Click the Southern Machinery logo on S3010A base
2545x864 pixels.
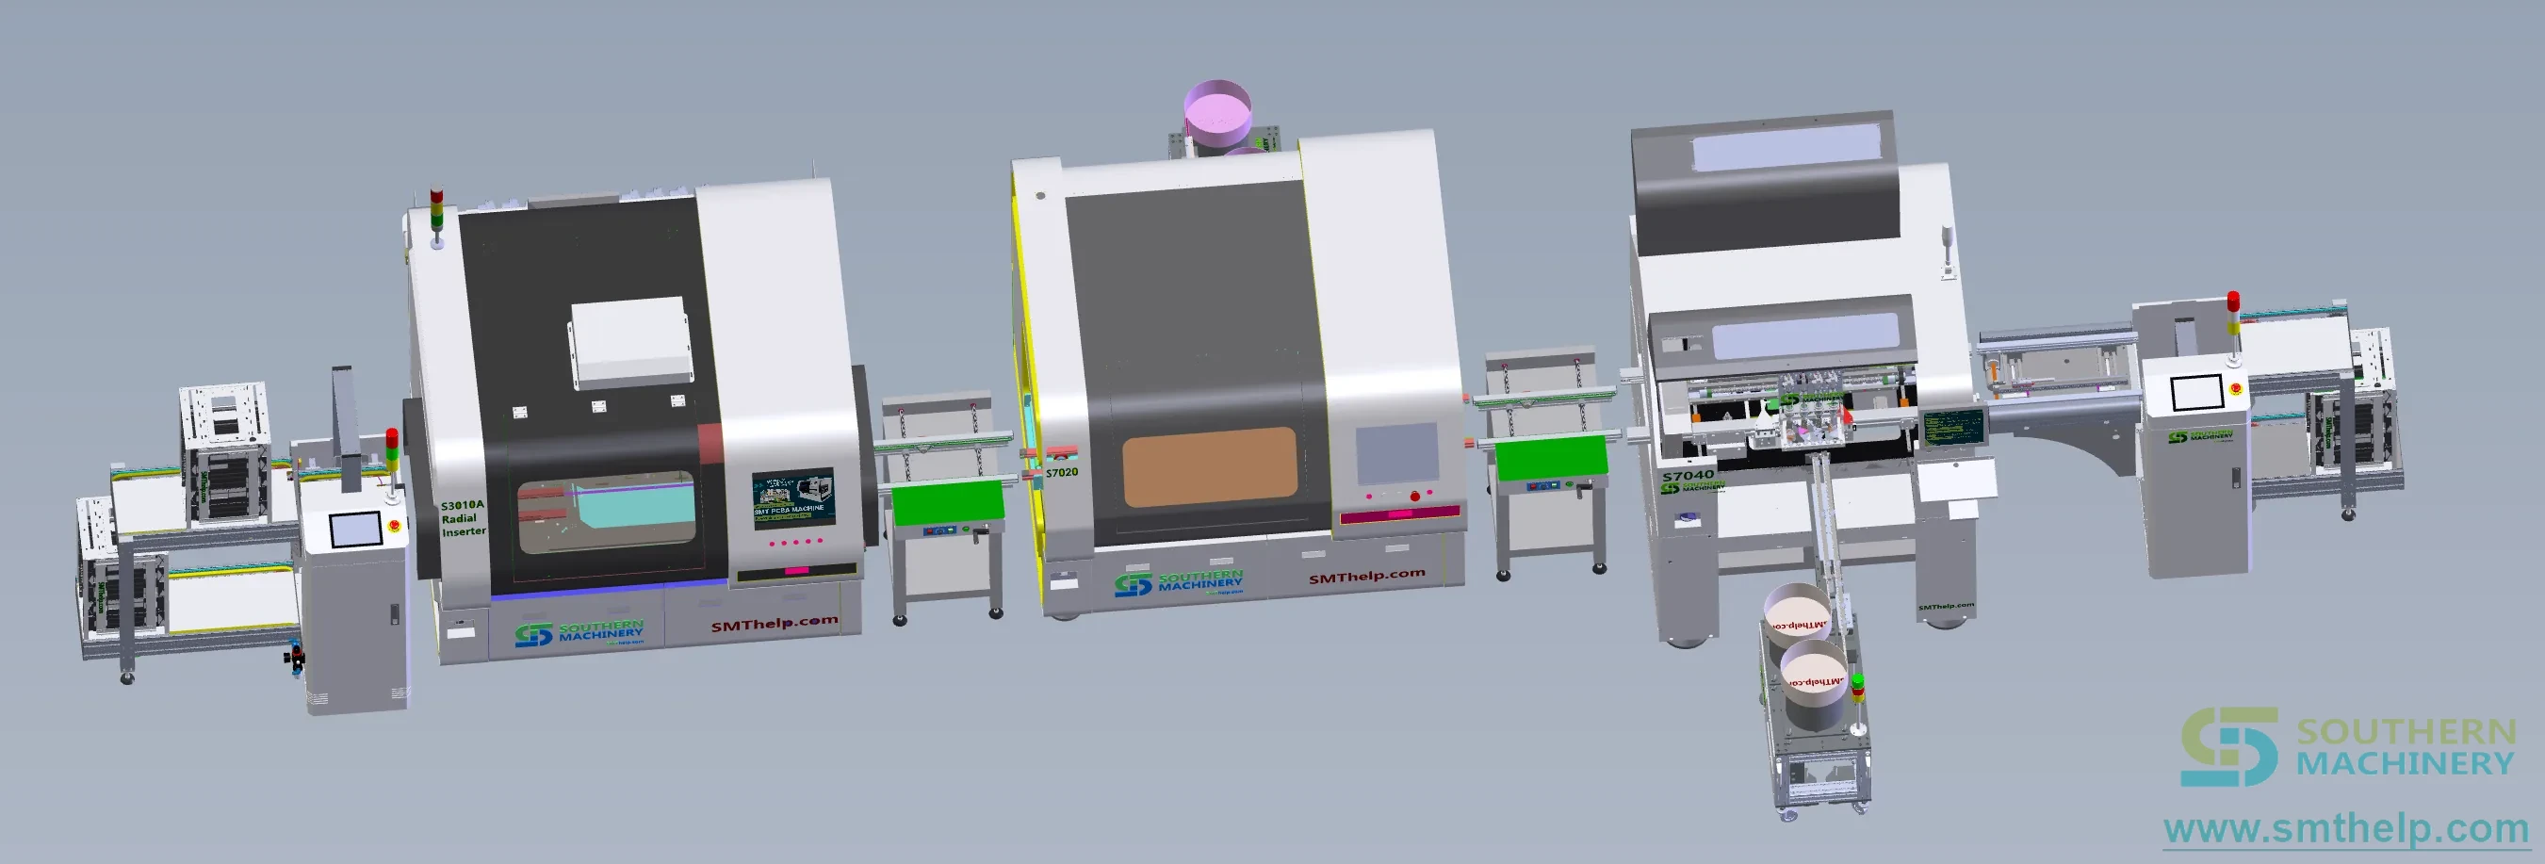[x=579, y=633]
